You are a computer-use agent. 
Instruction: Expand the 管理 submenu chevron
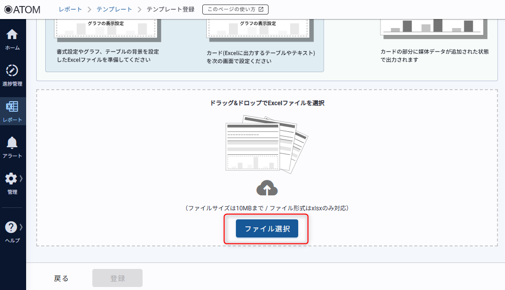point(22,179)
